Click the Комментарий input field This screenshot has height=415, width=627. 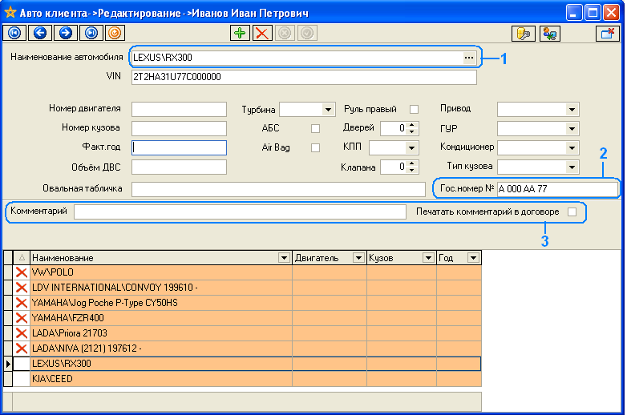click(x=240, y=212)
